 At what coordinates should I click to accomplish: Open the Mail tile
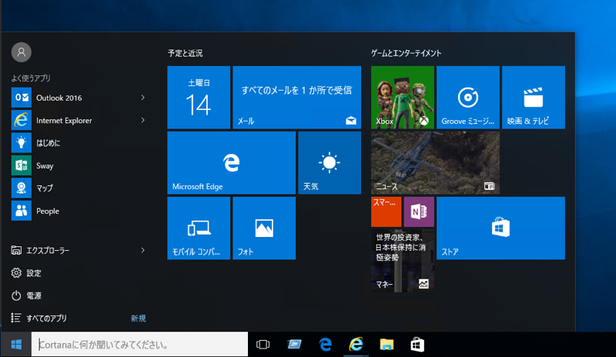pyautogui.click(x=296, y=97)
